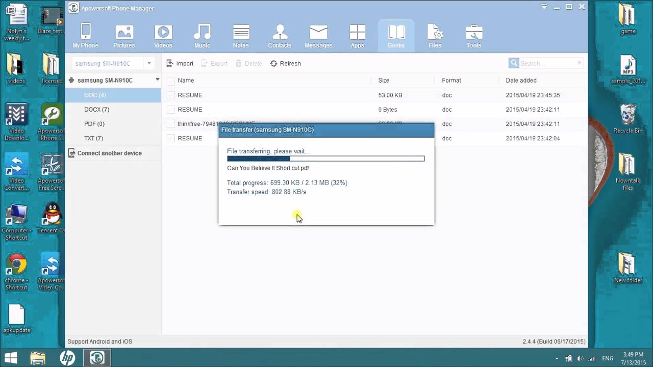Click the Delete button
Screen dimensions: 653x367
[248, 63]
